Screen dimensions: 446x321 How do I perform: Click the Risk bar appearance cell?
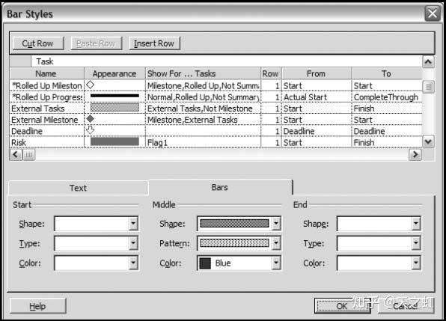click(115, 141)
